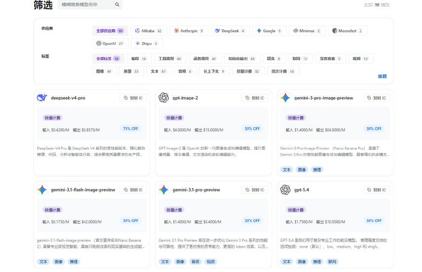This screenshot has width=422, height=272.
Task: Copy the ID of gpt-5.4
Action: [x=377, y=190]
